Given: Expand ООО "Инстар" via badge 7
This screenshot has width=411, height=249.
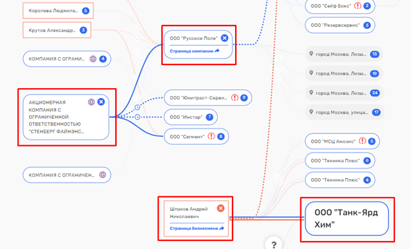Looking at the screenshot, I should 209,117.
